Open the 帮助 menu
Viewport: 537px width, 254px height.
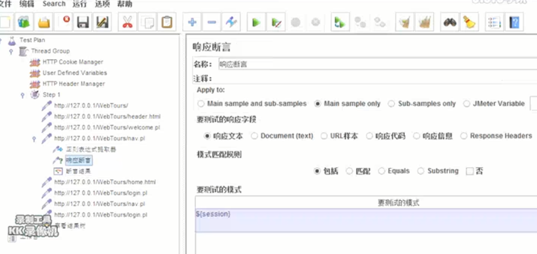coord(124,4)
